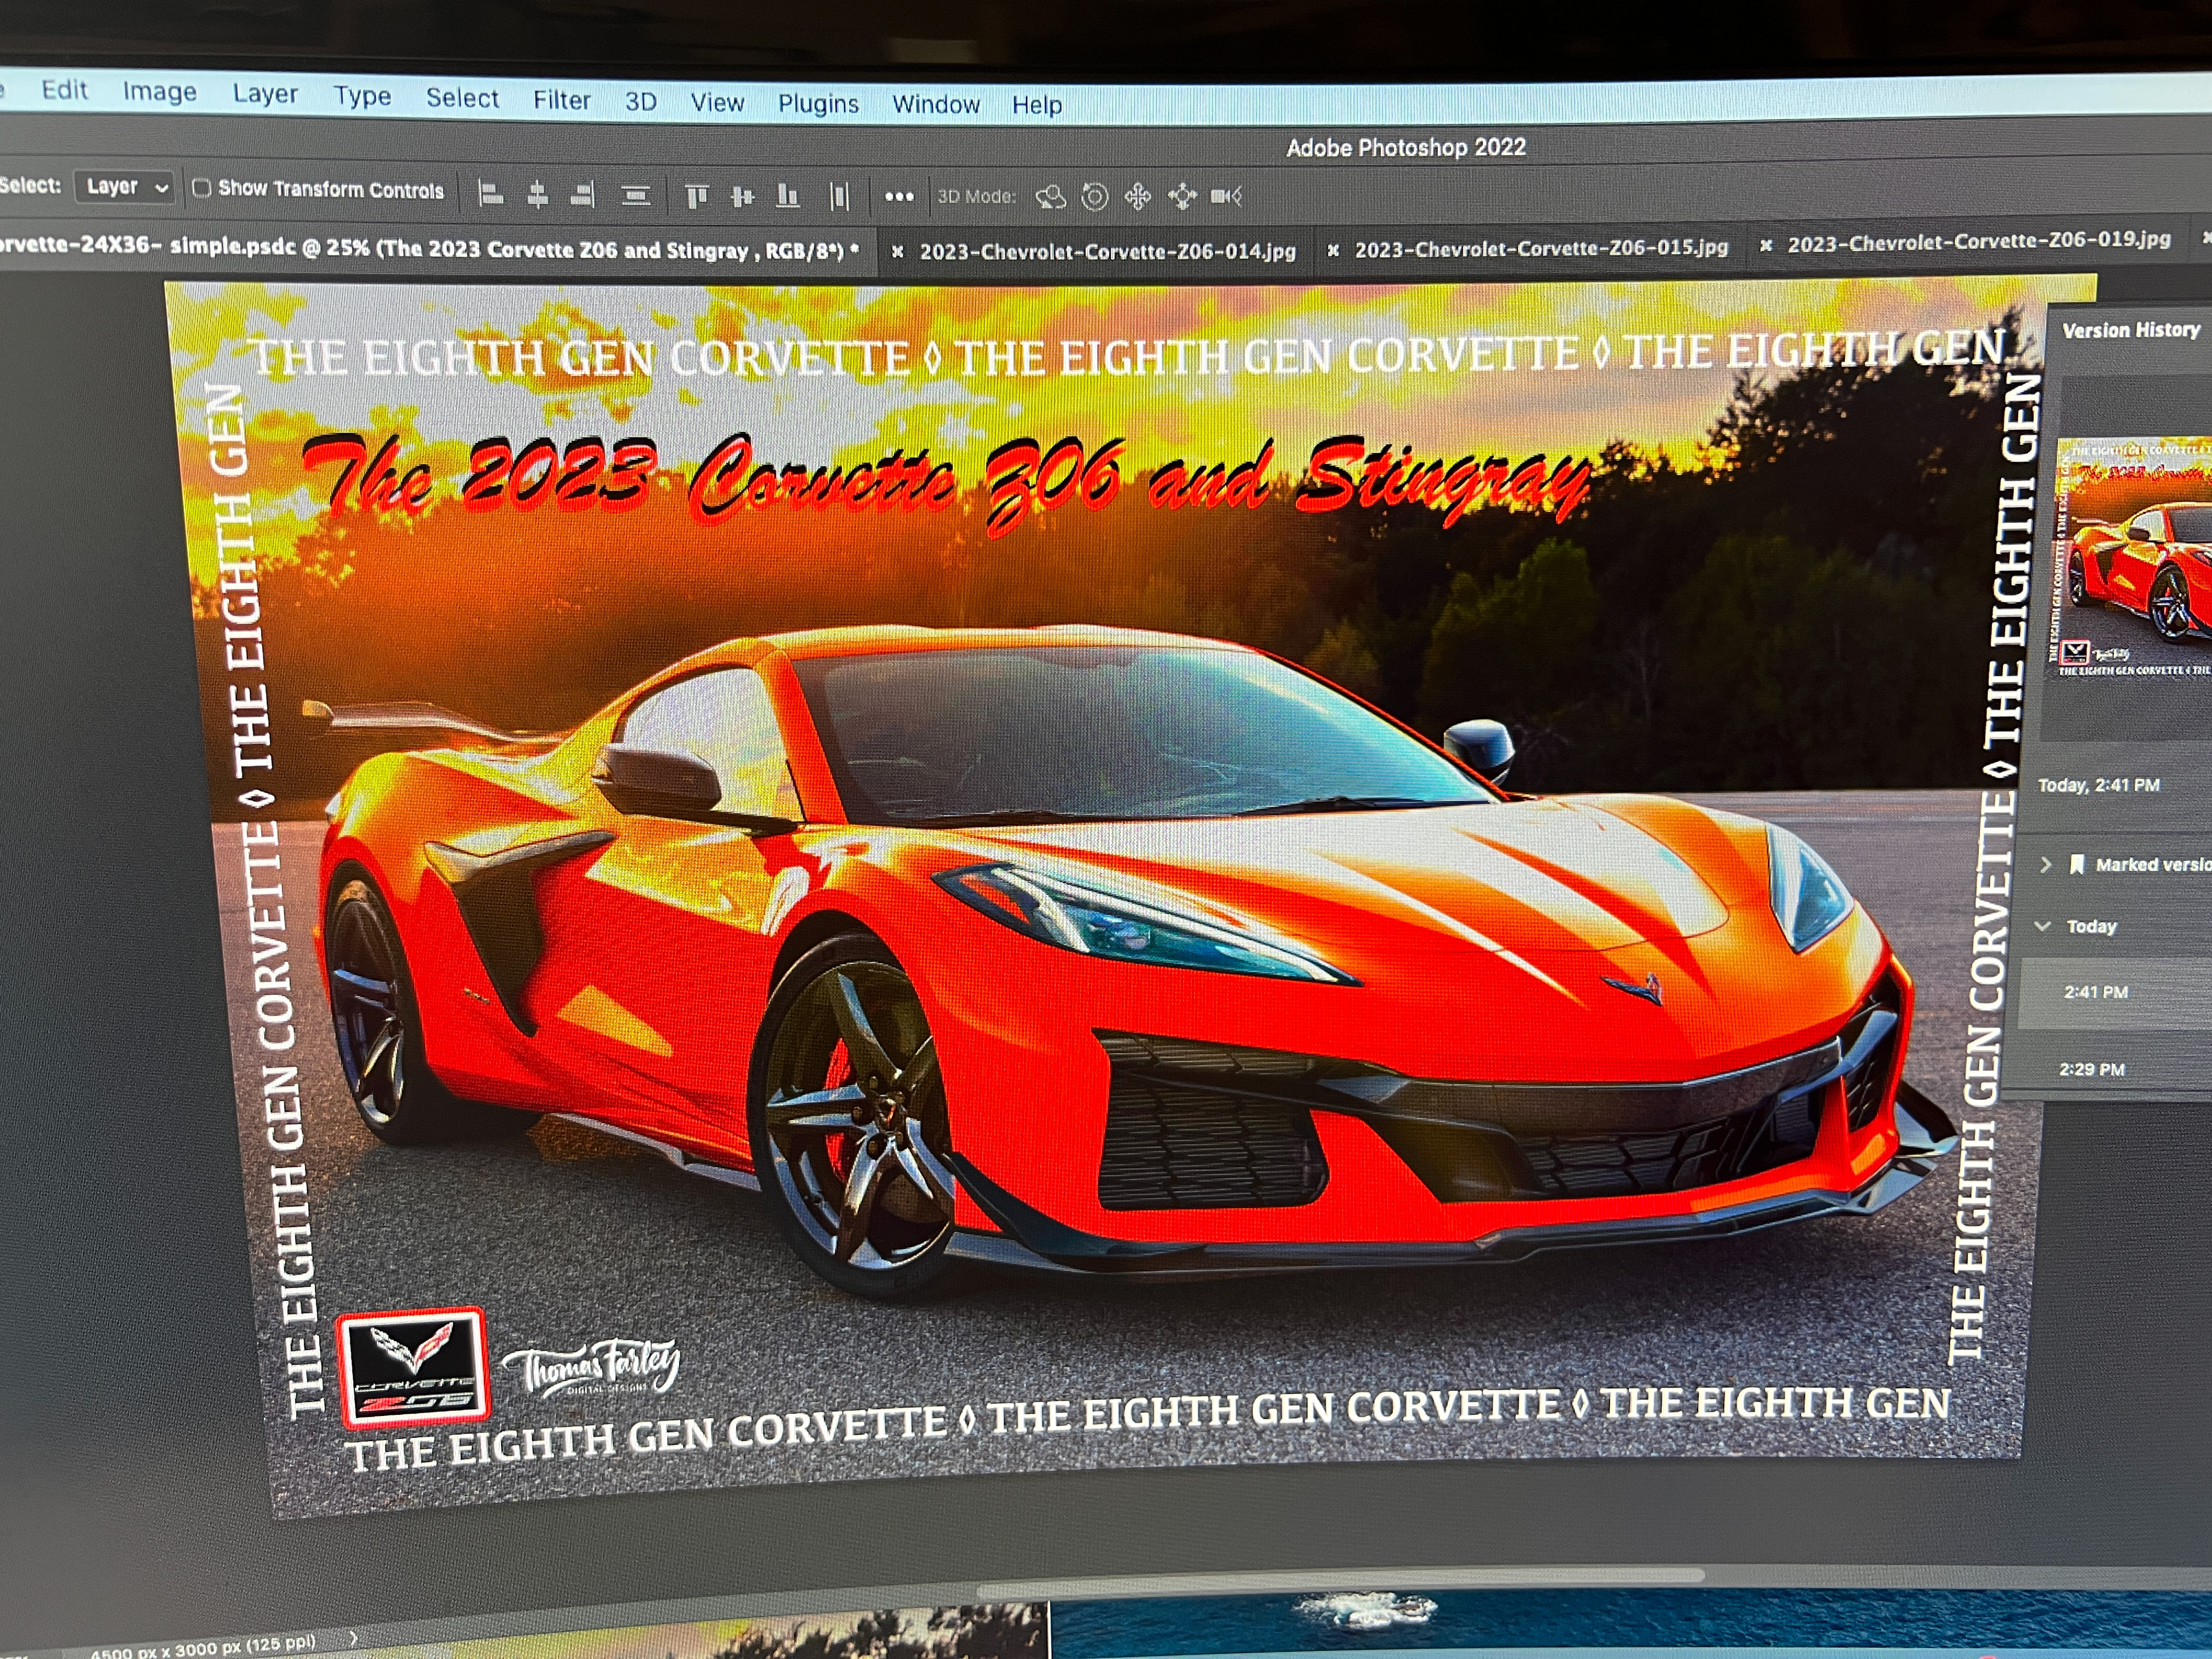This screenshot has width=2212, height=1659.
Task: Open the Plugins menu
Action: [x=818, y=104]
